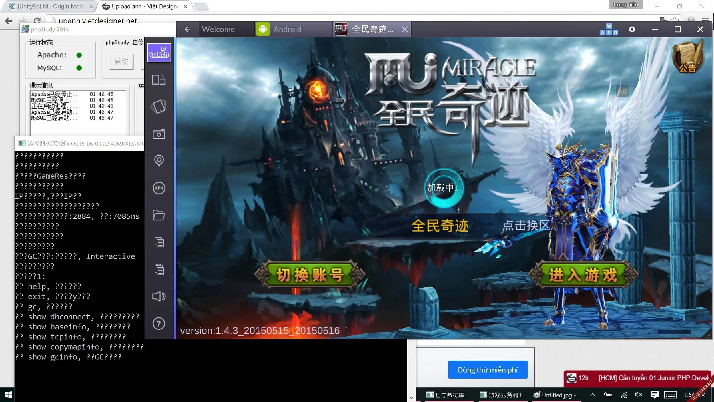Open the WASD keyboard mapping icon
Screen dimensions: 714x402
pos(609,29)
